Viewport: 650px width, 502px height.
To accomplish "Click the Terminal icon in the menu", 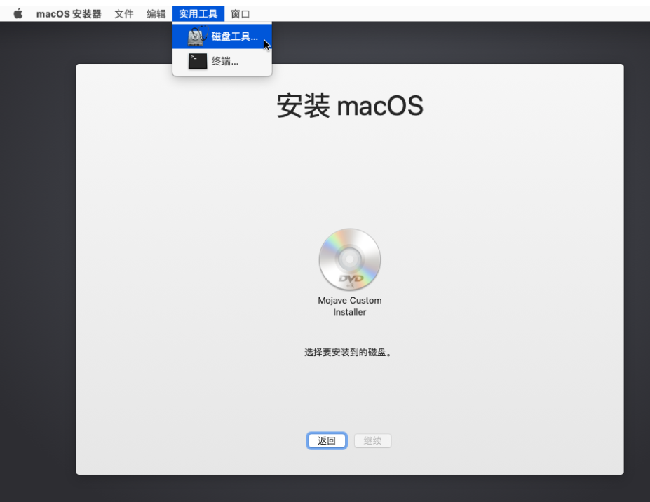I will click(x=197, y=62).
